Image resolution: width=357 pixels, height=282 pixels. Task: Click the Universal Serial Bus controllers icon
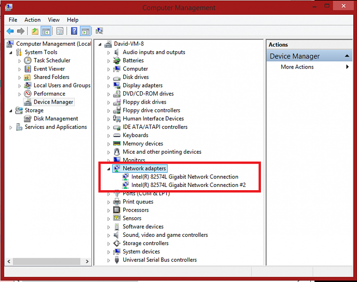coord(117,260)
